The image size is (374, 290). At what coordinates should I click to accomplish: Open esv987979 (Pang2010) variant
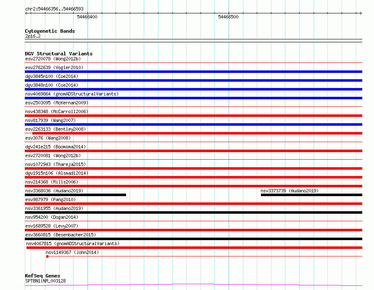click(x=50, y=199)
